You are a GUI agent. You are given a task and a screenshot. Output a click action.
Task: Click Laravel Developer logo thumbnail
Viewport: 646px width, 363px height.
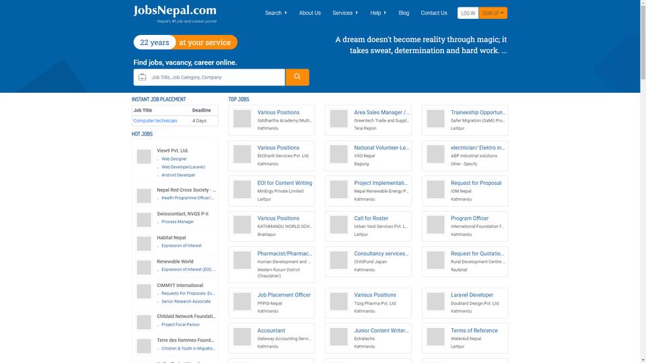coord(435,301)
